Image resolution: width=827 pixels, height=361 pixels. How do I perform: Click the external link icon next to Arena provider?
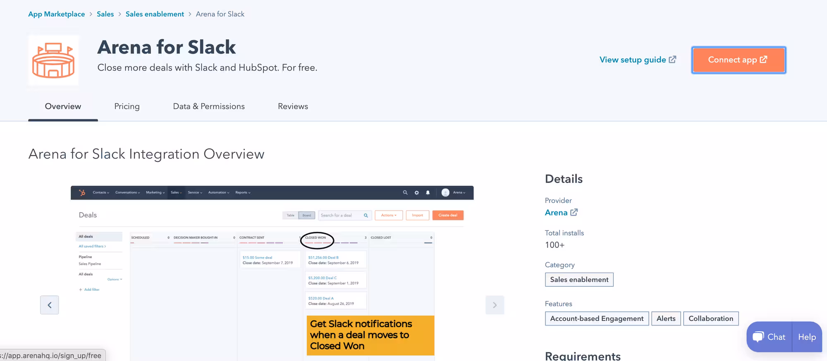[x=574, y=212]
